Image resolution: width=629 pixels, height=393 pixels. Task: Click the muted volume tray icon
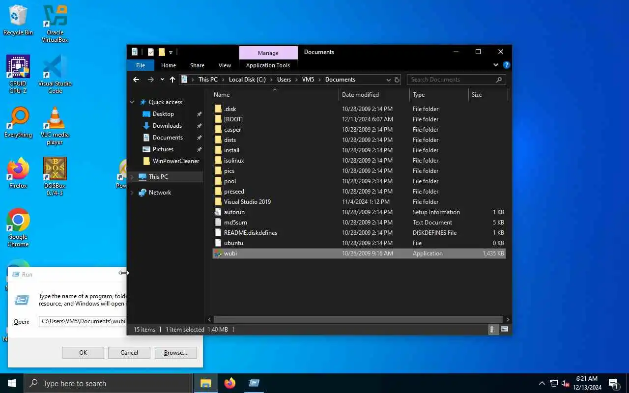click(x=566, y=384)
